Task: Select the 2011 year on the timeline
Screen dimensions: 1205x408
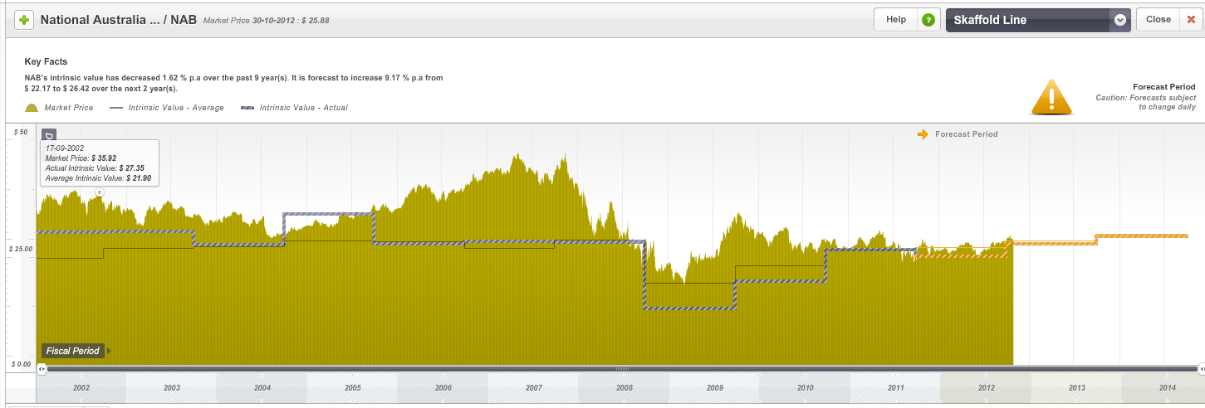Action: click(896, 388)
